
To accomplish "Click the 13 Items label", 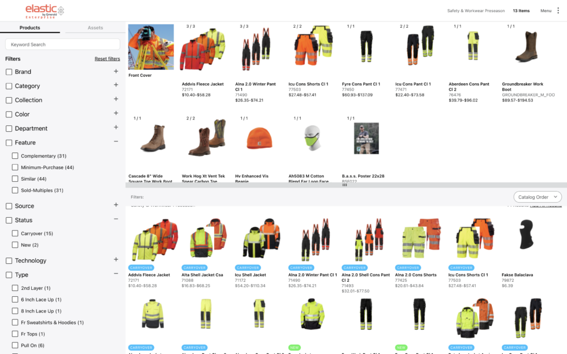I will 521,10.
